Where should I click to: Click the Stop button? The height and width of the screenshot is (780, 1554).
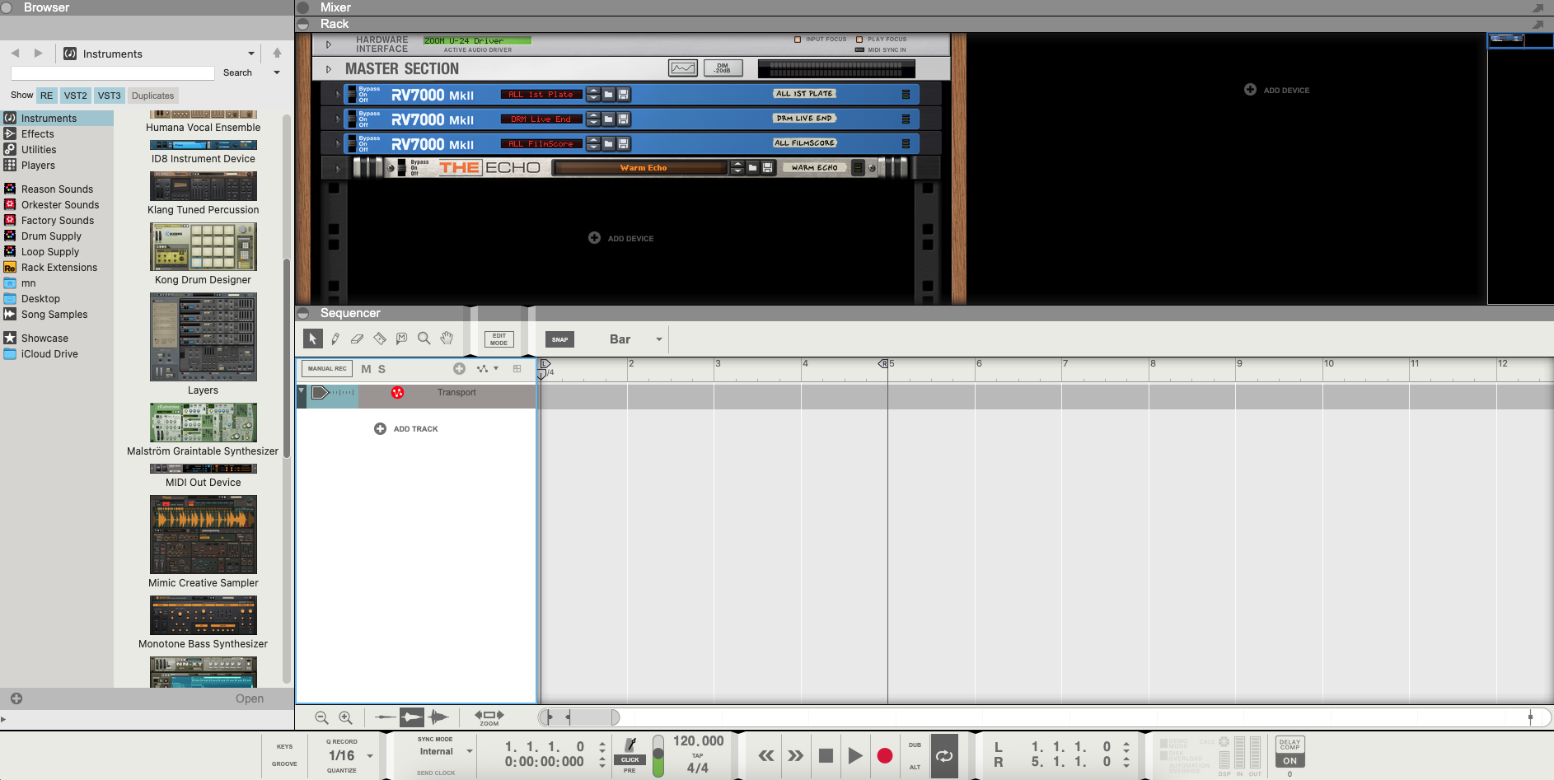coord(826,755)
